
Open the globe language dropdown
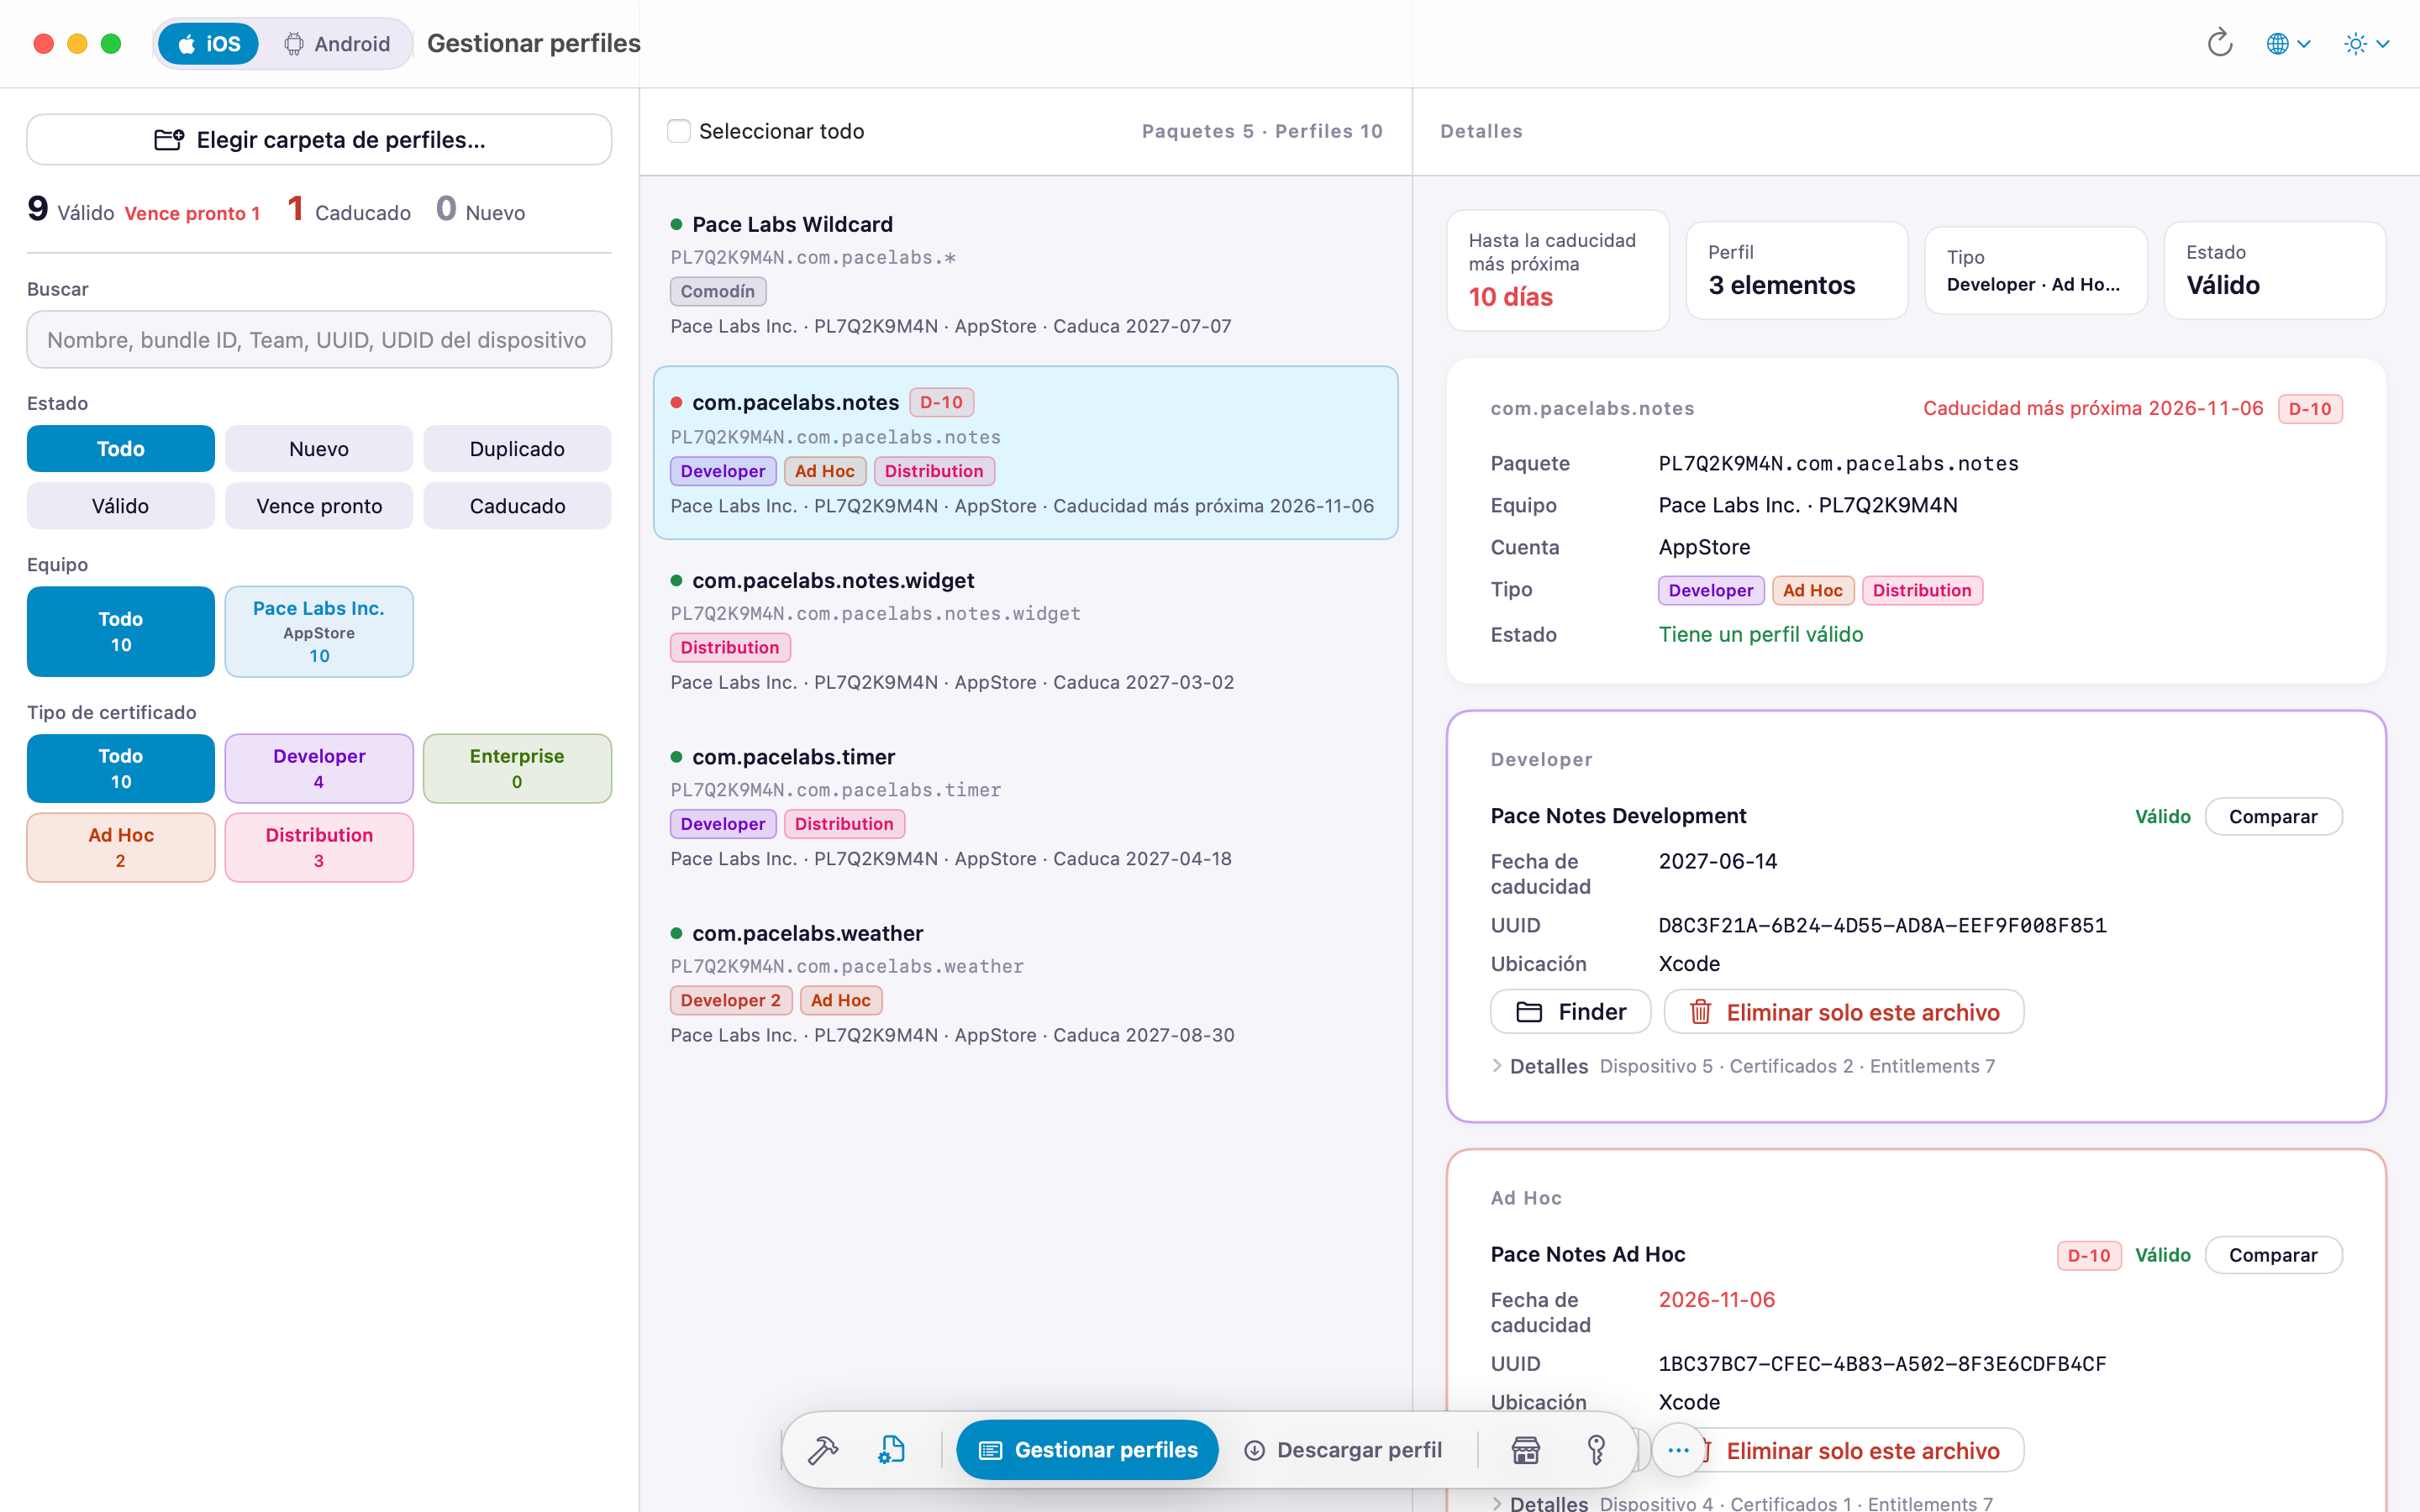2288,43
